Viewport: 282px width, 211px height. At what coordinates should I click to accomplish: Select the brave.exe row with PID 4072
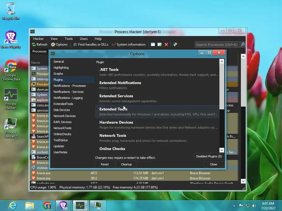[134, 173]
